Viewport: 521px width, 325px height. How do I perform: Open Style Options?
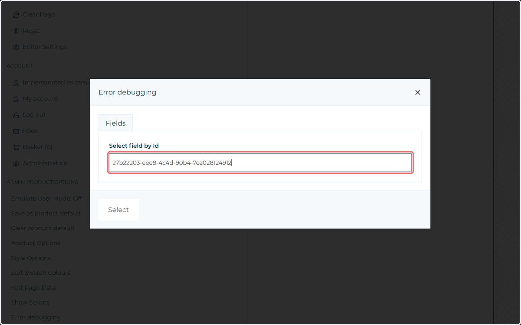click(31, 258)
